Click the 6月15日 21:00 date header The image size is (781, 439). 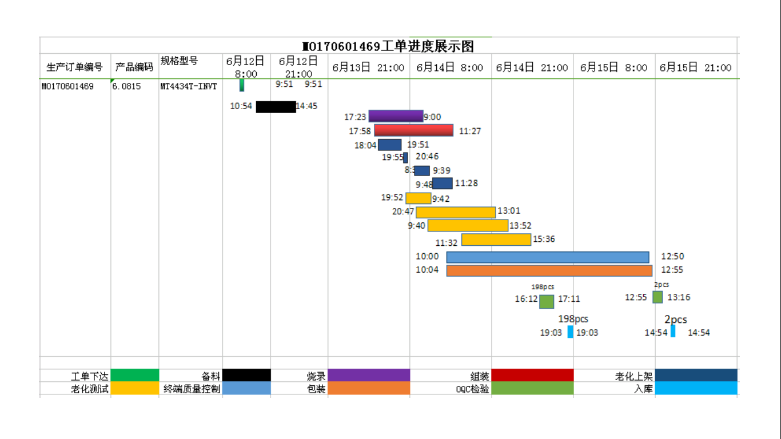coord(695,67)
